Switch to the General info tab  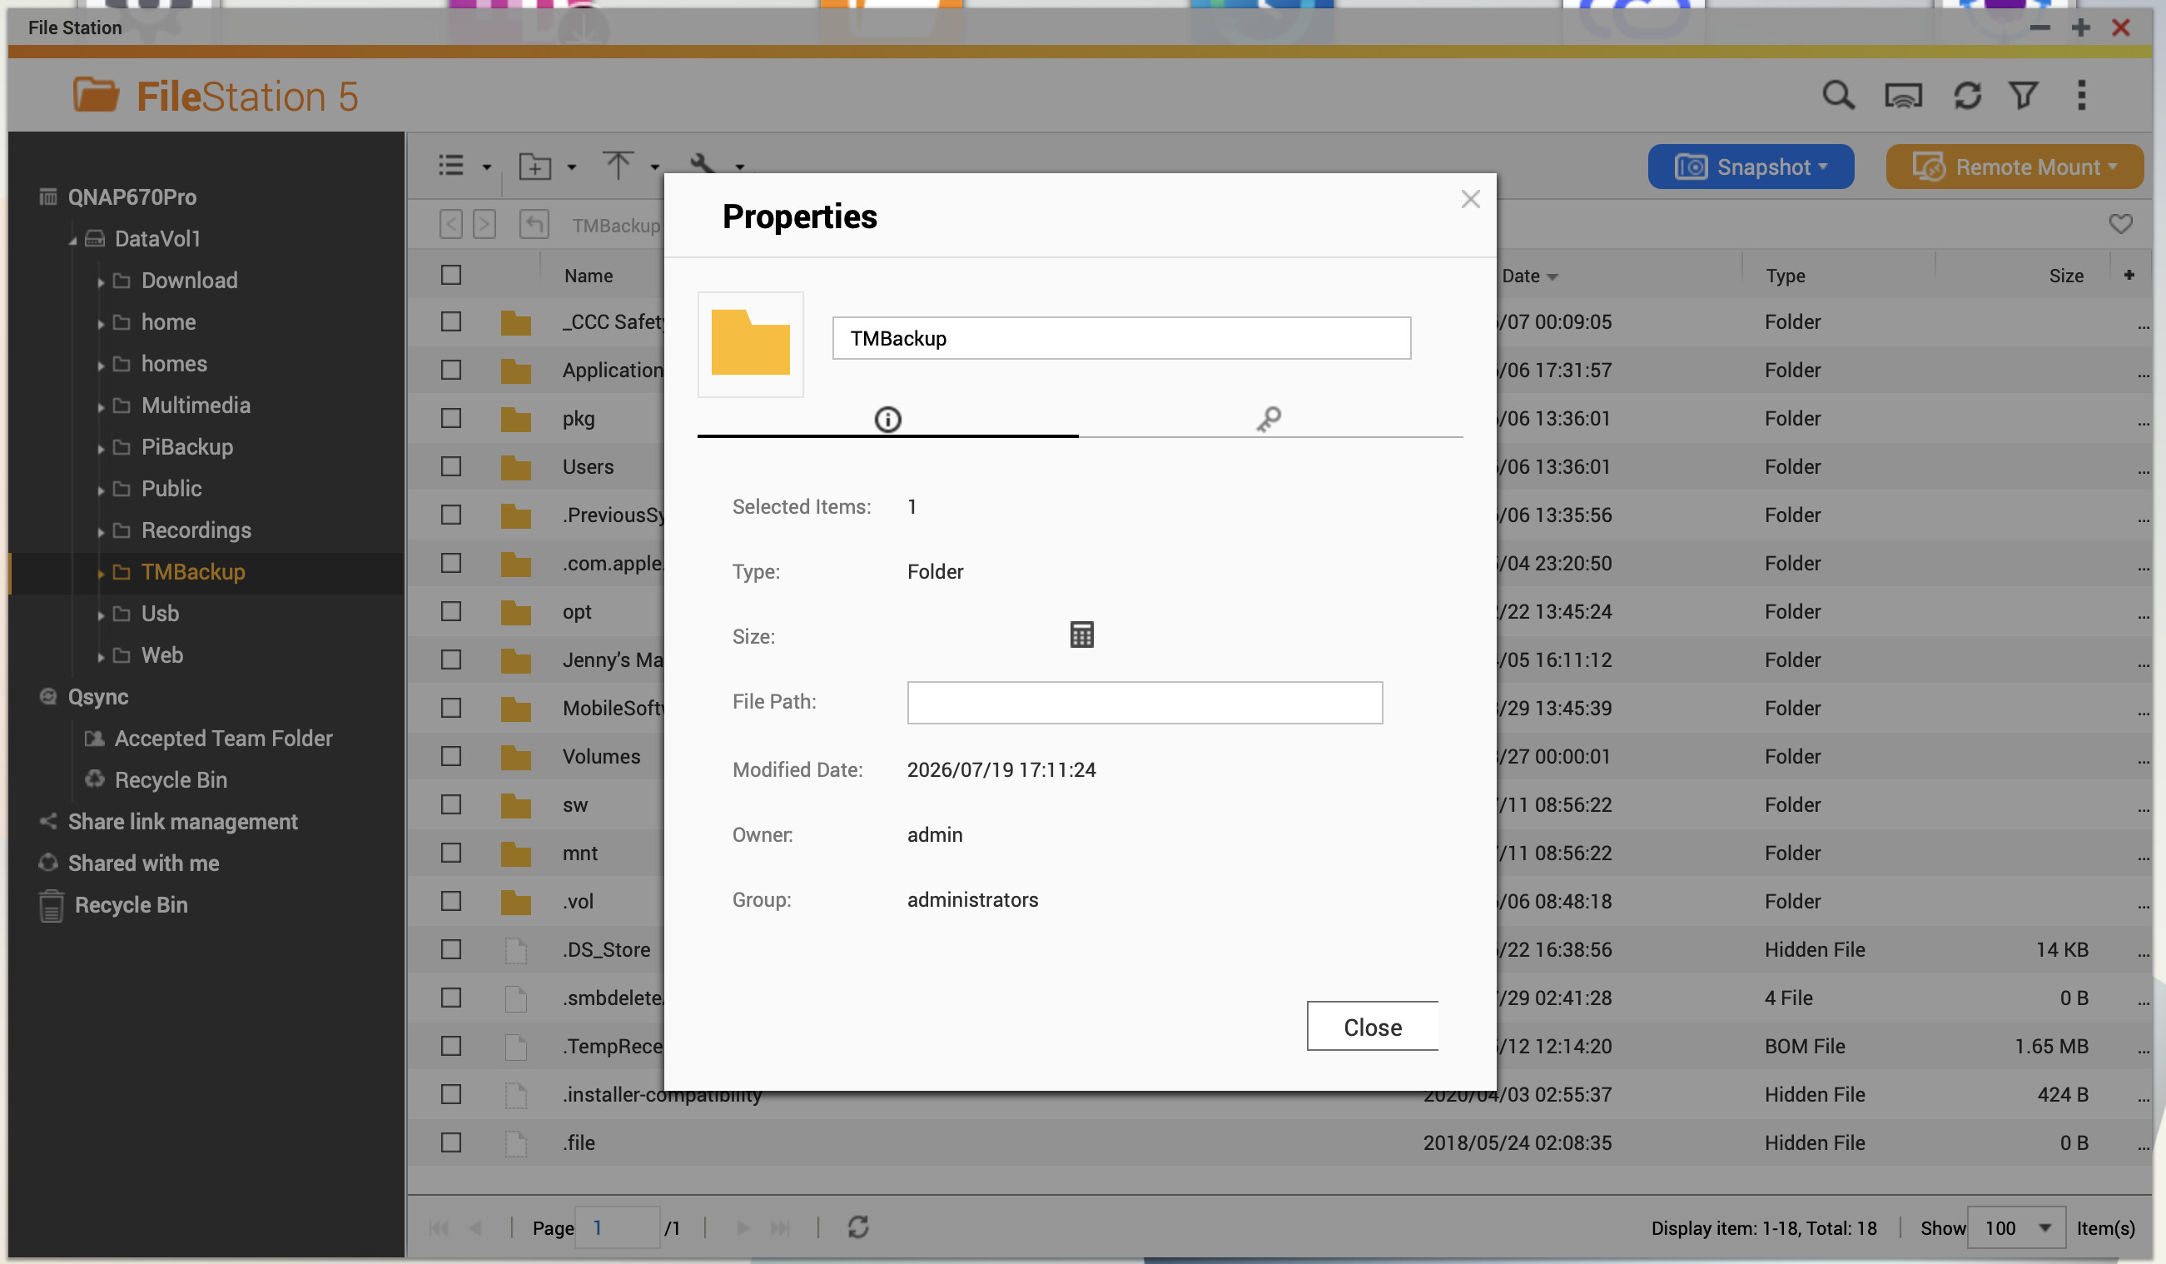click(887, 419)
